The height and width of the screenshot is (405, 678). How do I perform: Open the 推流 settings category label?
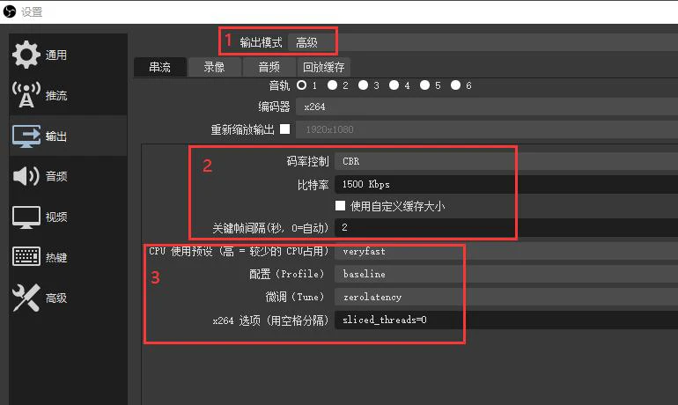(x=56, y=95)
